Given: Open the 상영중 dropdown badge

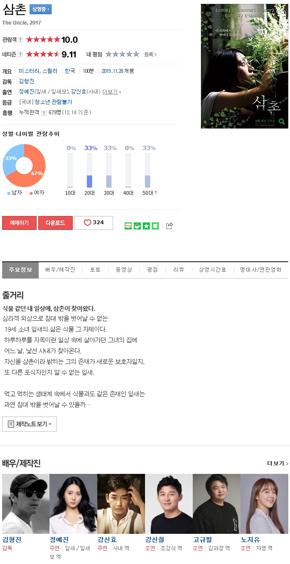Looking at the screenshot, I should coord(41,9).
